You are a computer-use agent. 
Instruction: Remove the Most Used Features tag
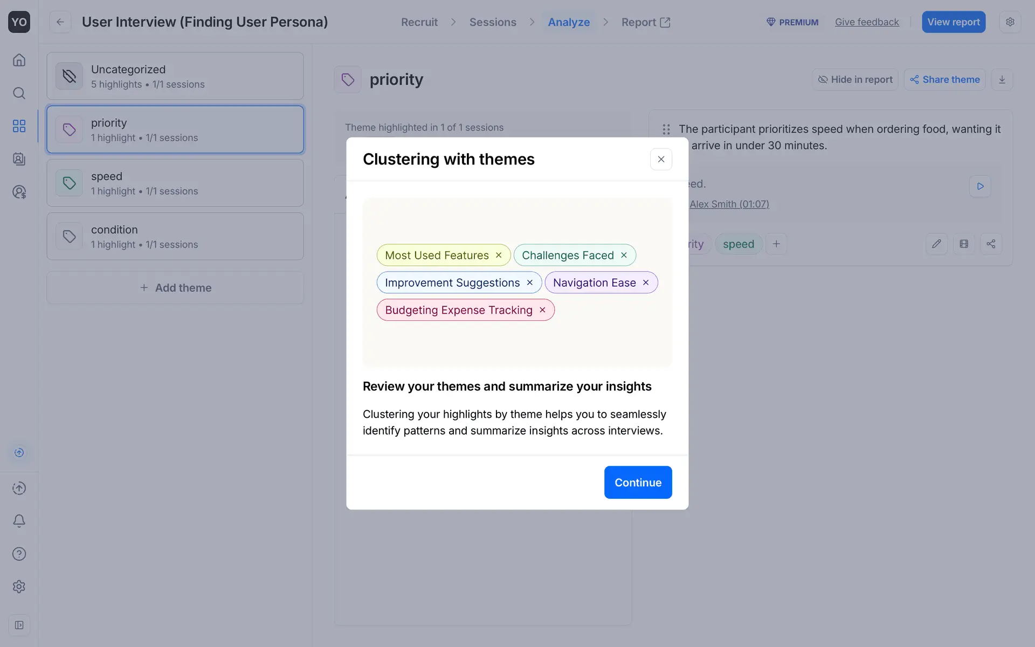(x=499, y=256)
